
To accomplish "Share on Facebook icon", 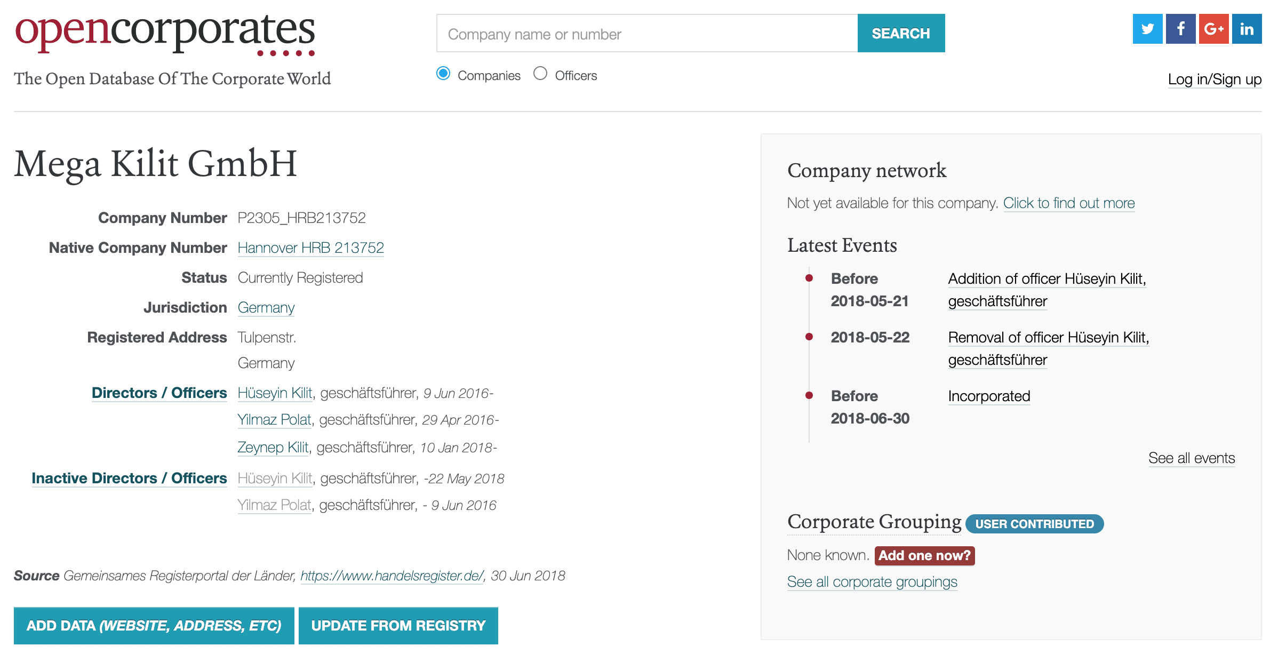I will 1180,29.
